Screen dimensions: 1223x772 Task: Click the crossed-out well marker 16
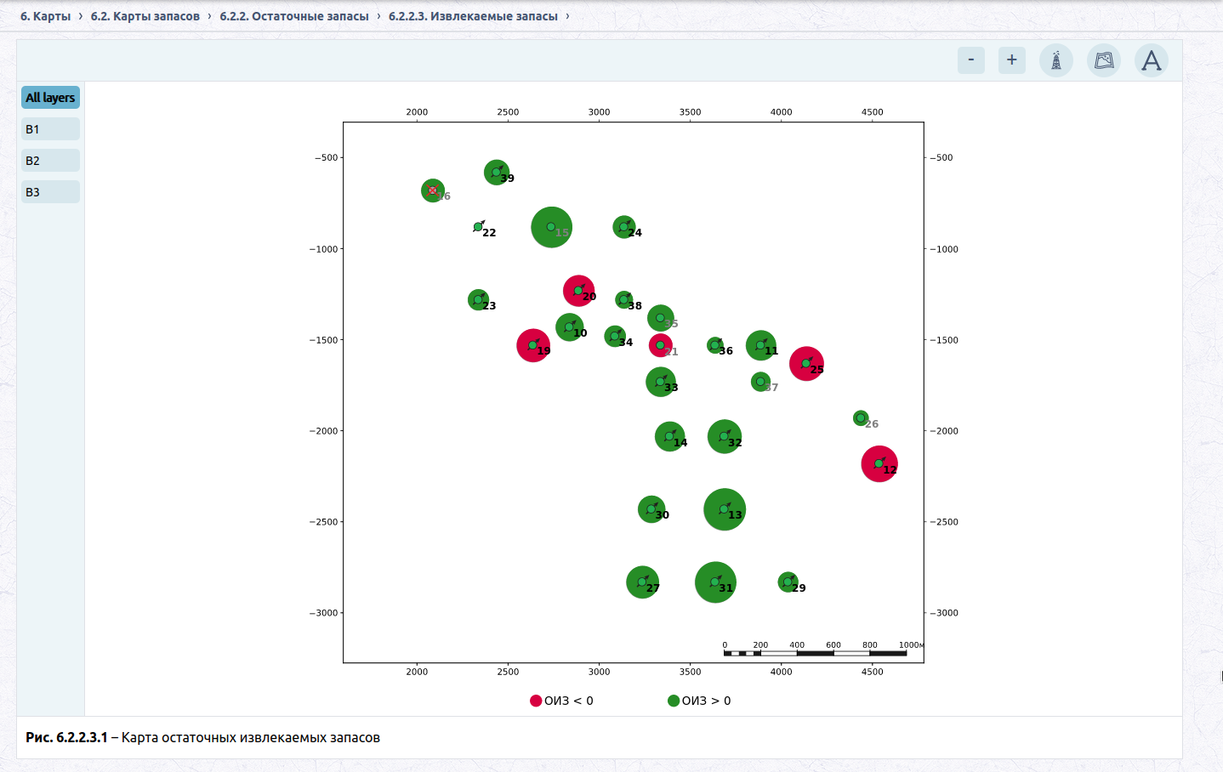click(x=433, y=190)
